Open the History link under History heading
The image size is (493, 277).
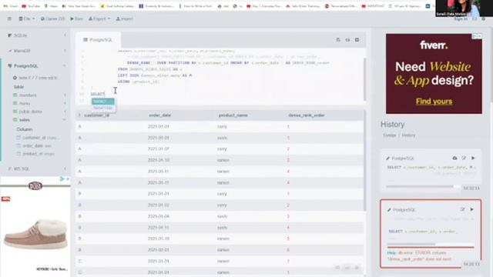(x=408, y=135)
